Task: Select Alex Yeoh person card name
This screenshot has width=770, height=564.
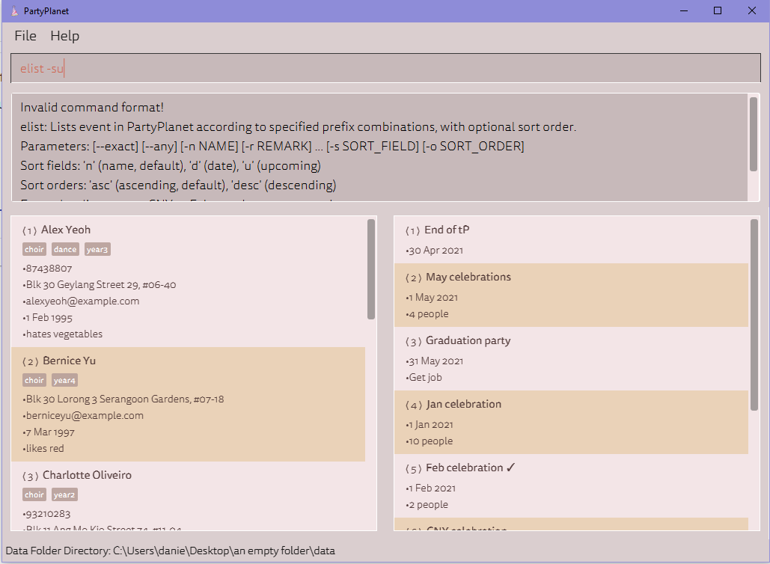Action: pyautogui.click(x=66, y=230)
